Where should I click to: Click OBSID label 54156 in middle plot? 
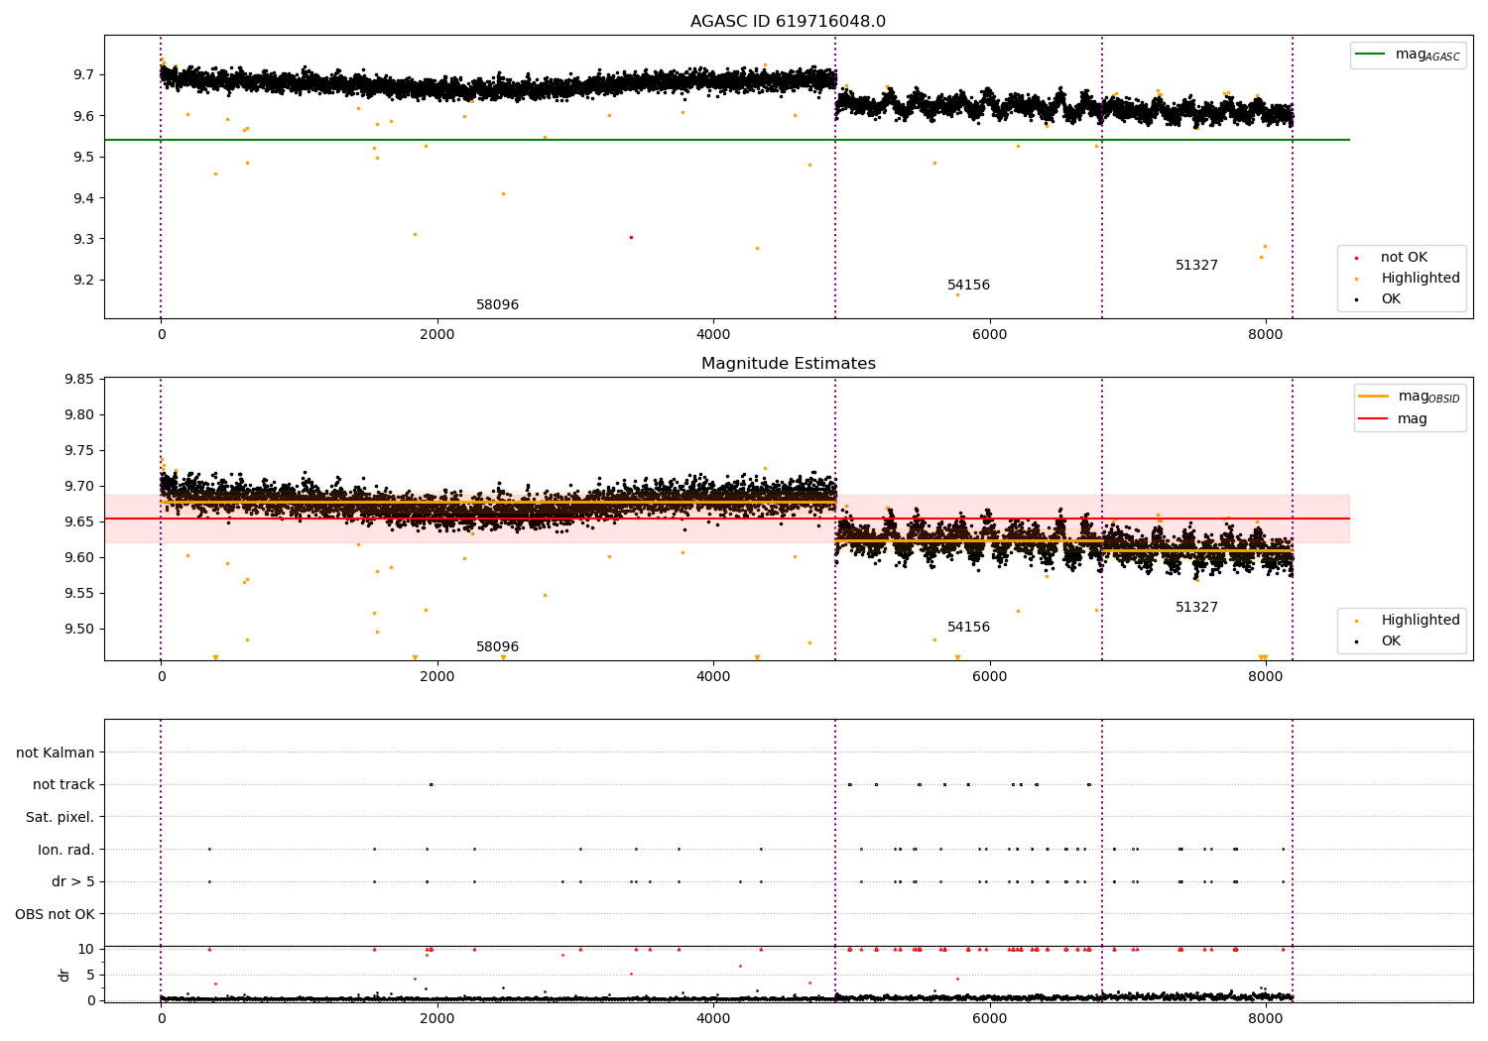(968, 628)
